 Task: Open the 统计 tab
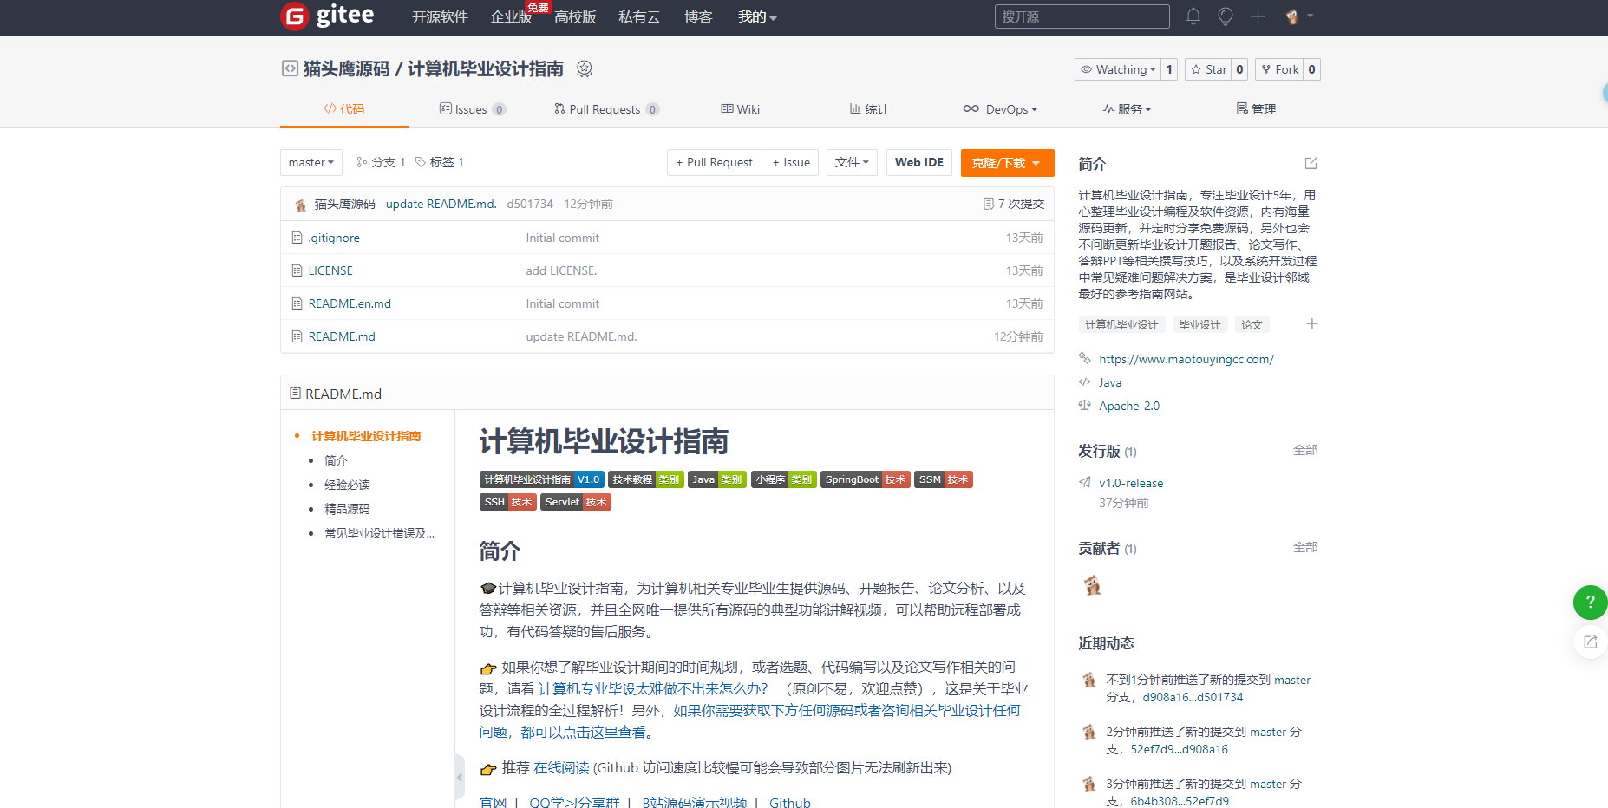point(869,109)
